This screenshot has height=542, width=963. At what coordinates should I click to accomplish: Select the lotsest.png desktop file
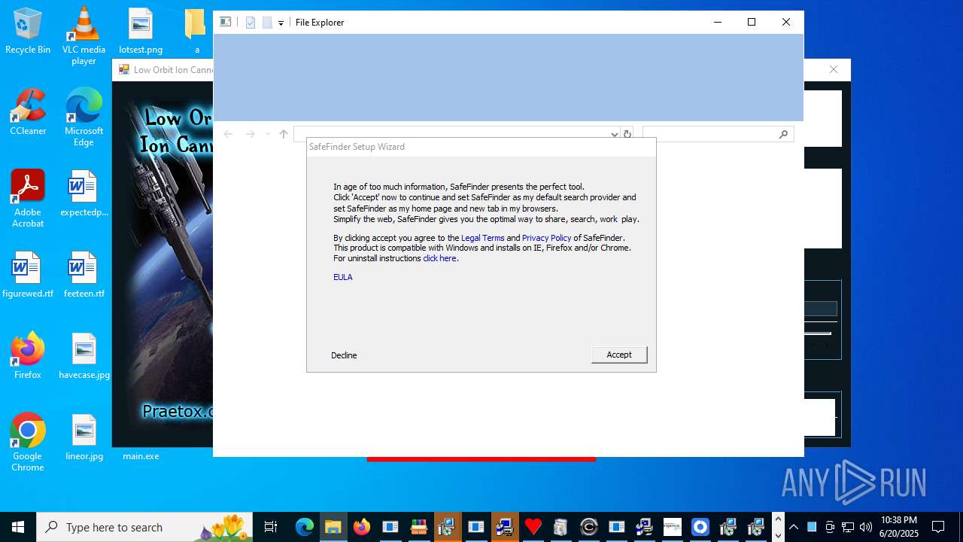[x=141, y=32]
